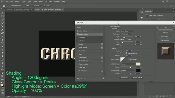Select the Eraser tool

coord(2,46)
